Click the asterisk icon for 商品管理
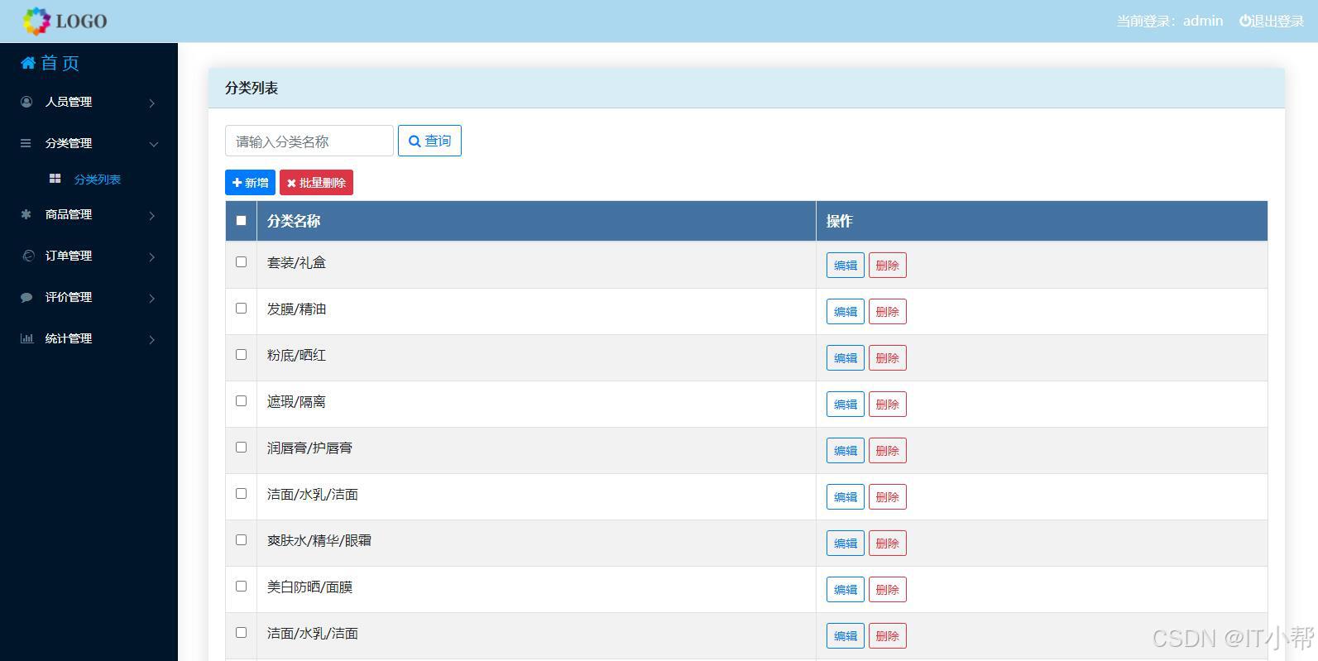Screen dimensions: 1318x661 click(x=26, y=214)
